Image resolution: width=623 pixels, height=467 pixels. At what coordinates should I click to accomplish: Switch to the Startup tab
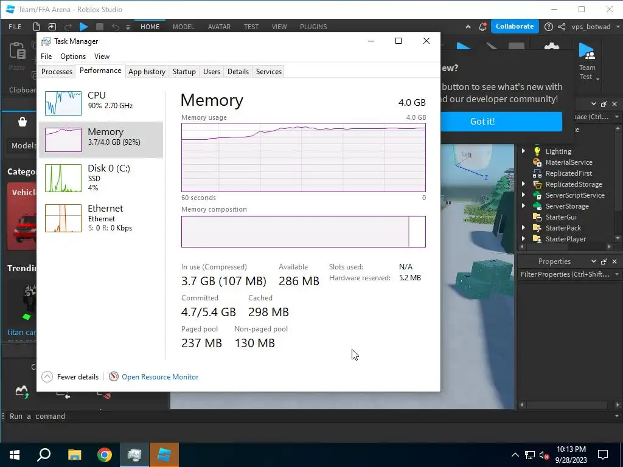[184, 72]
